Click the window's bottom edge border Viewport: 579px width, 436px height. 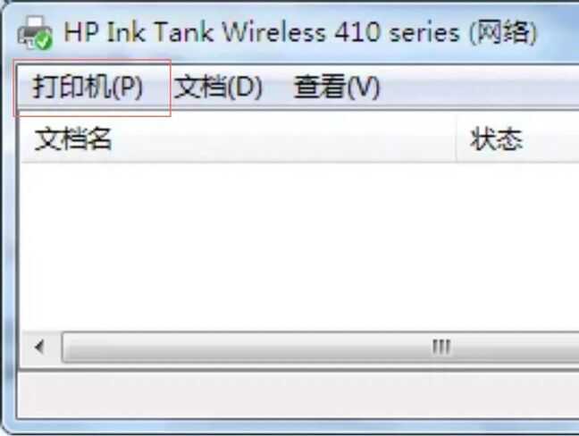coord(296,426)
